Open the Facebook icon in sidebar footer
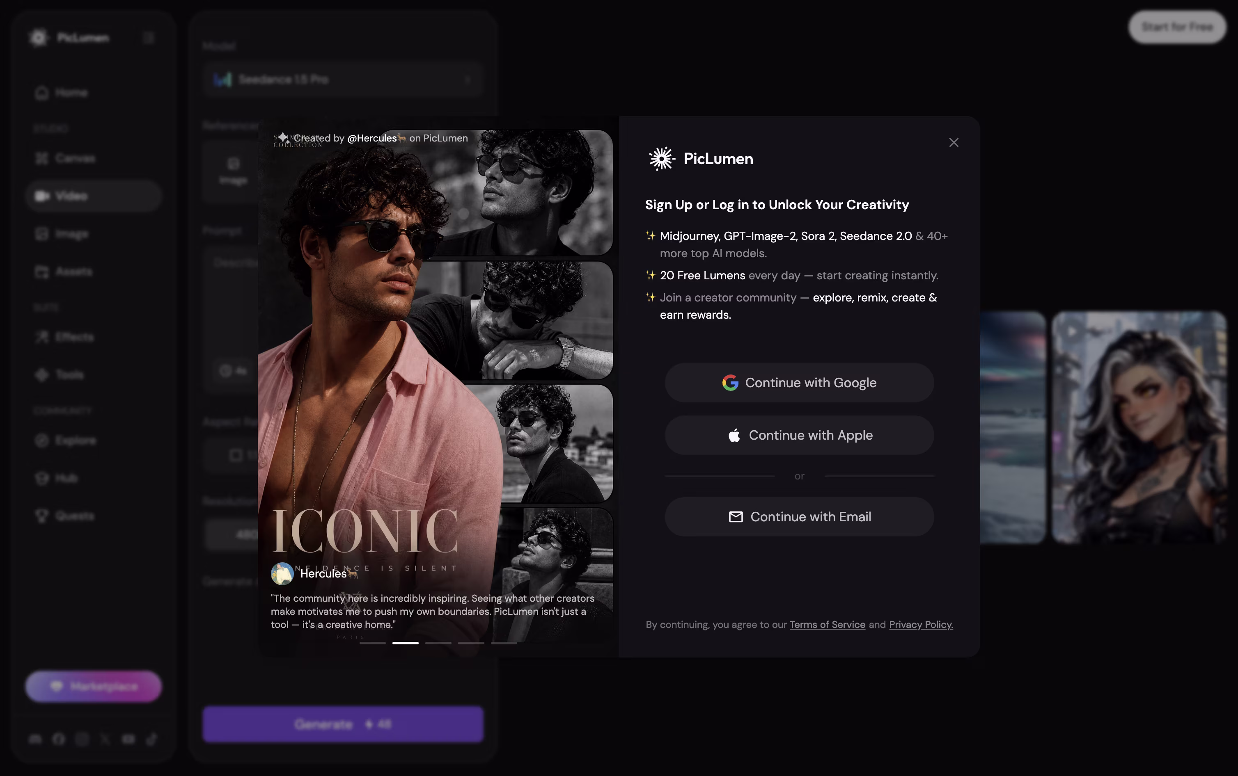The width and height of the screenshot is (1238, 776). coord(59,739)
